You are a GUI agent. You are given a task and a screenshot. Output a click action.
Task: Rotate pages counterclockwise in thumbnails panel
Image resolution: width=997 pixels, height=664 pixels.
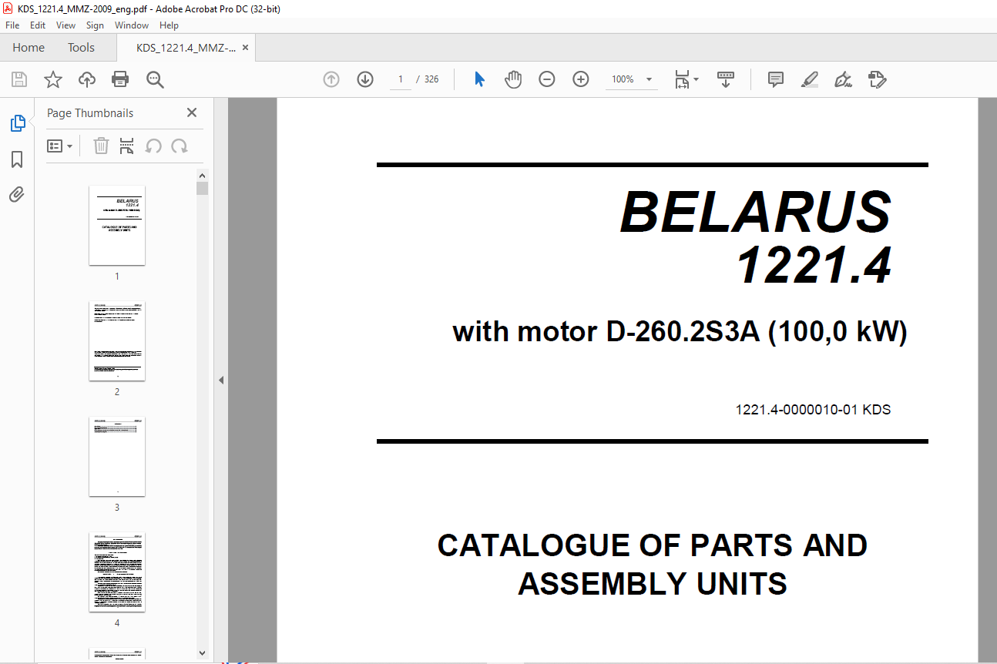point(154,146)
